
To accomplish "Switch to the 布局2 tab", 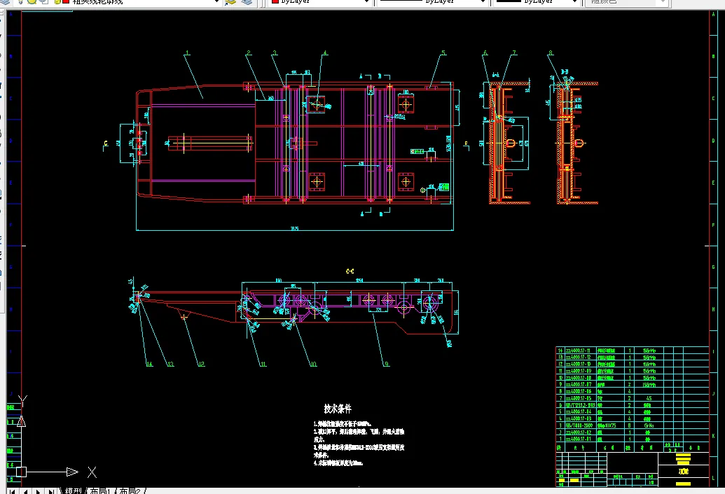I will click(130, 491).
